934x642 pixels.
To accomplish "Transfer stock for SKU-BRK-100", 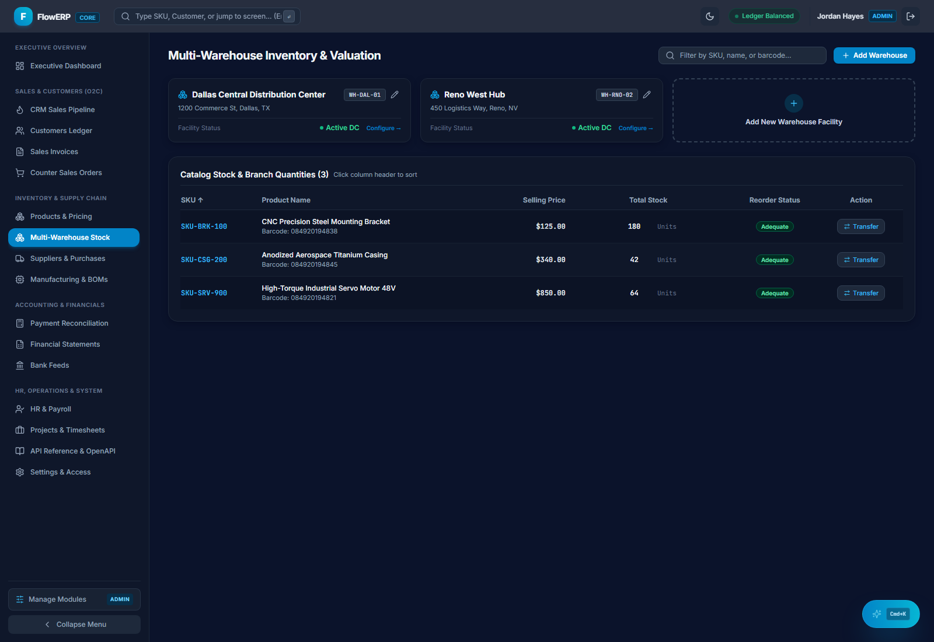I will coord(861,226).
